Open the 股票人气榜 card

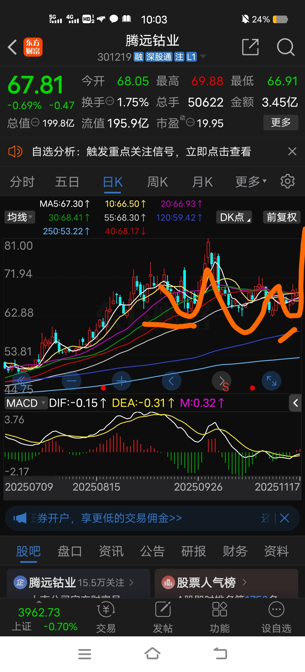click(226, 583)
